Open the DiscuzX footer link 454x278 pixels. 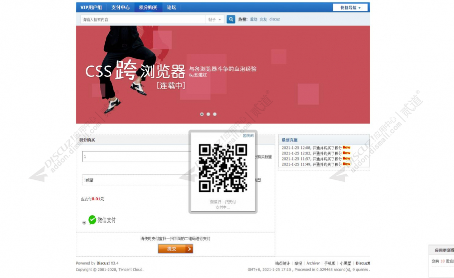pos(363,263)
